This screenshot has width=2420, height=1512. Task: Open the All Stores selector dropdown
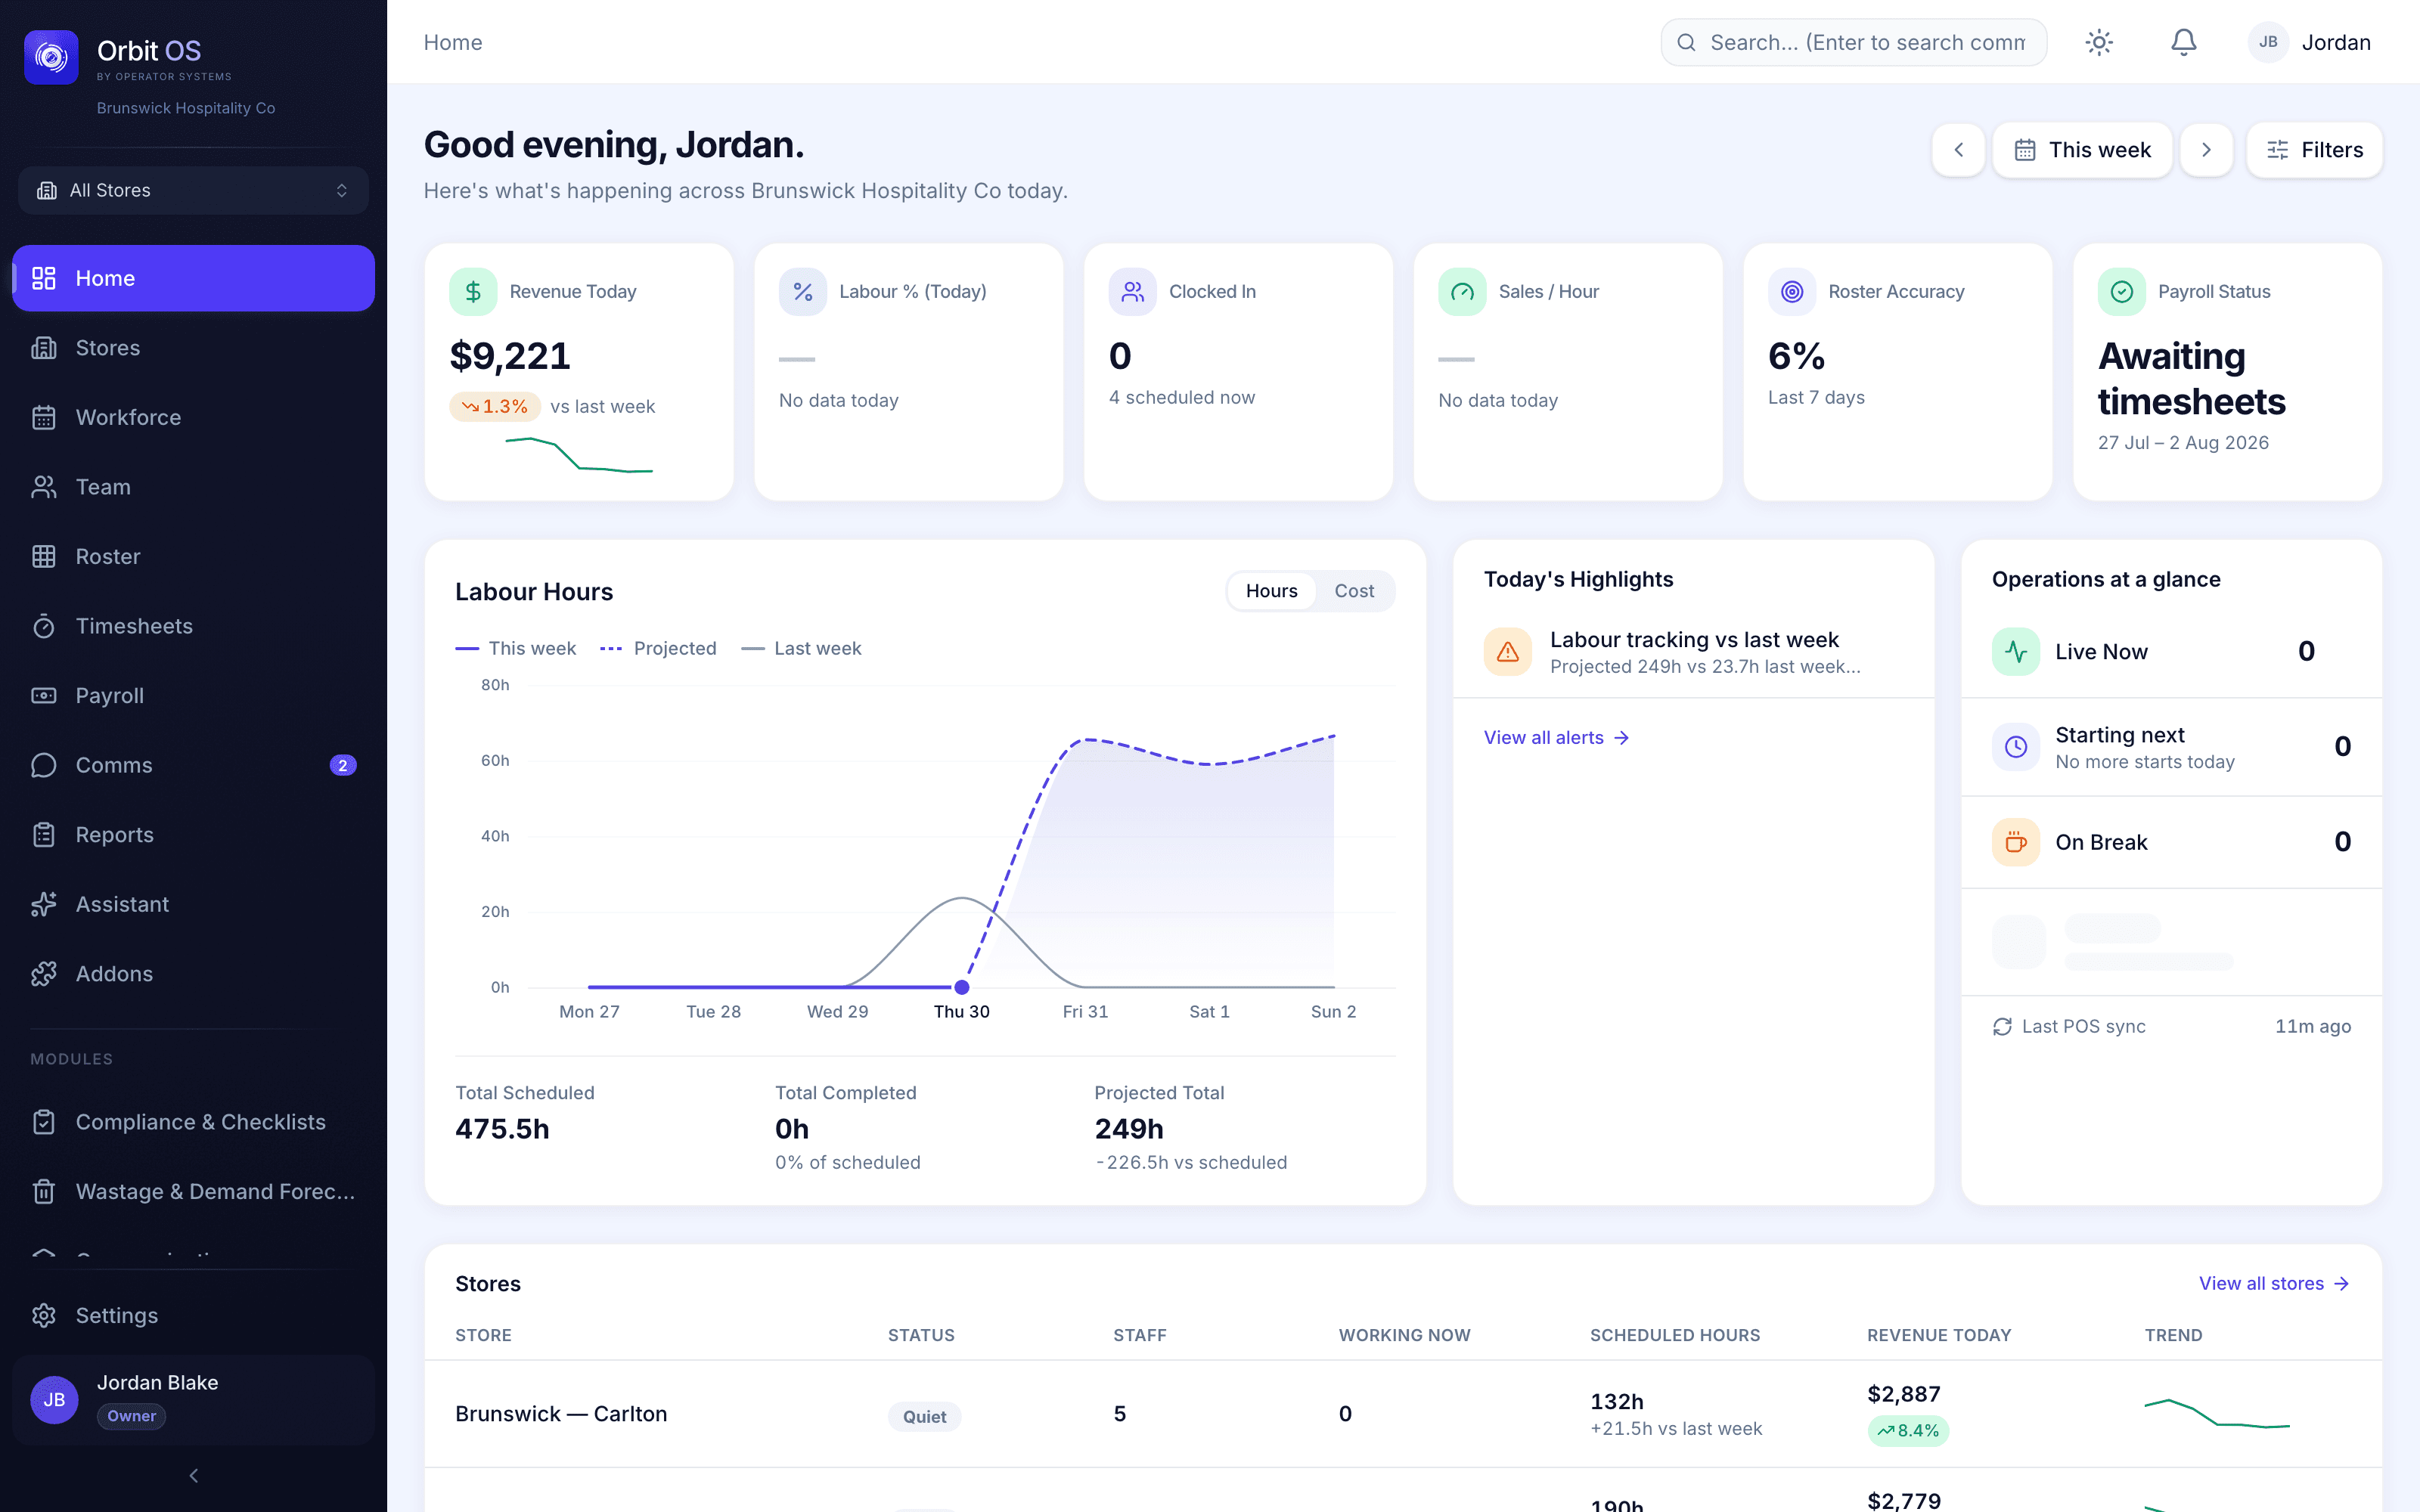point(193,190)
